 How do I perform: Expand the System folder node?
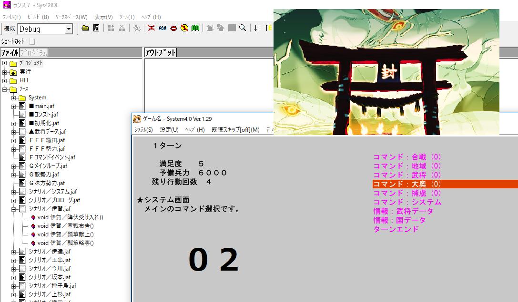coord(13,98)
